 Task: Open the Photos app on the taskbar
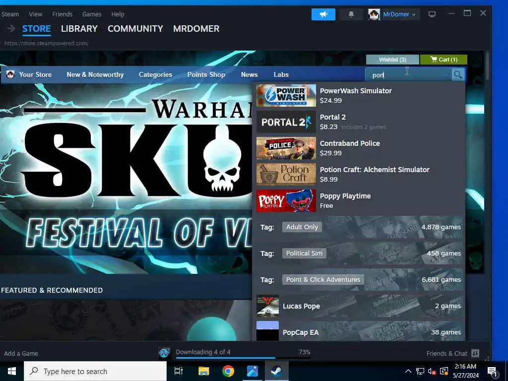(x=253, y=371)
